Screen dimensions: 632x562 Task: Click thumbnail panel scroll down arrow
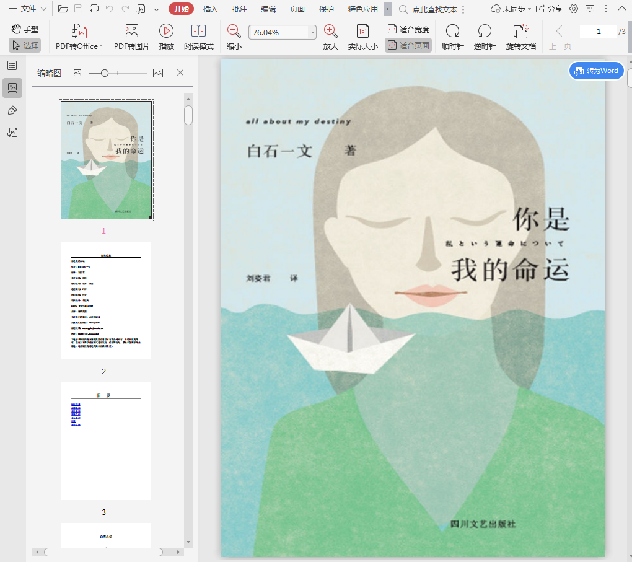tap(188, 542)
